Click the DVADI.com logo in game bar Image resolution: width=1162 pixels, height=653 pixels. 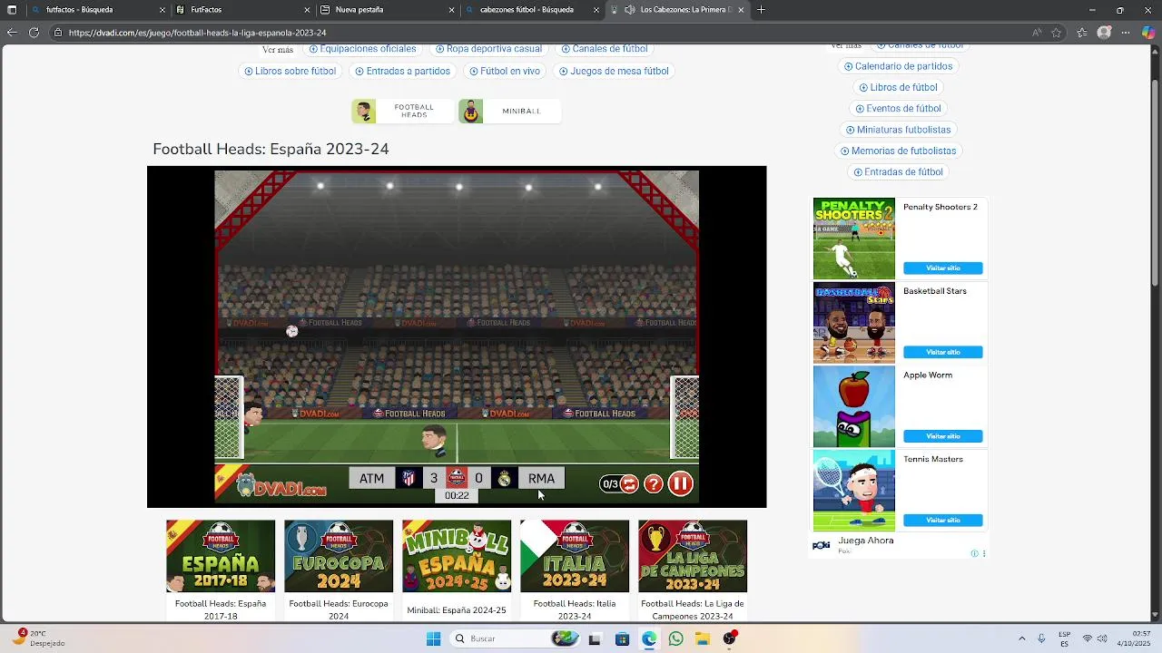tap(281, 486)
